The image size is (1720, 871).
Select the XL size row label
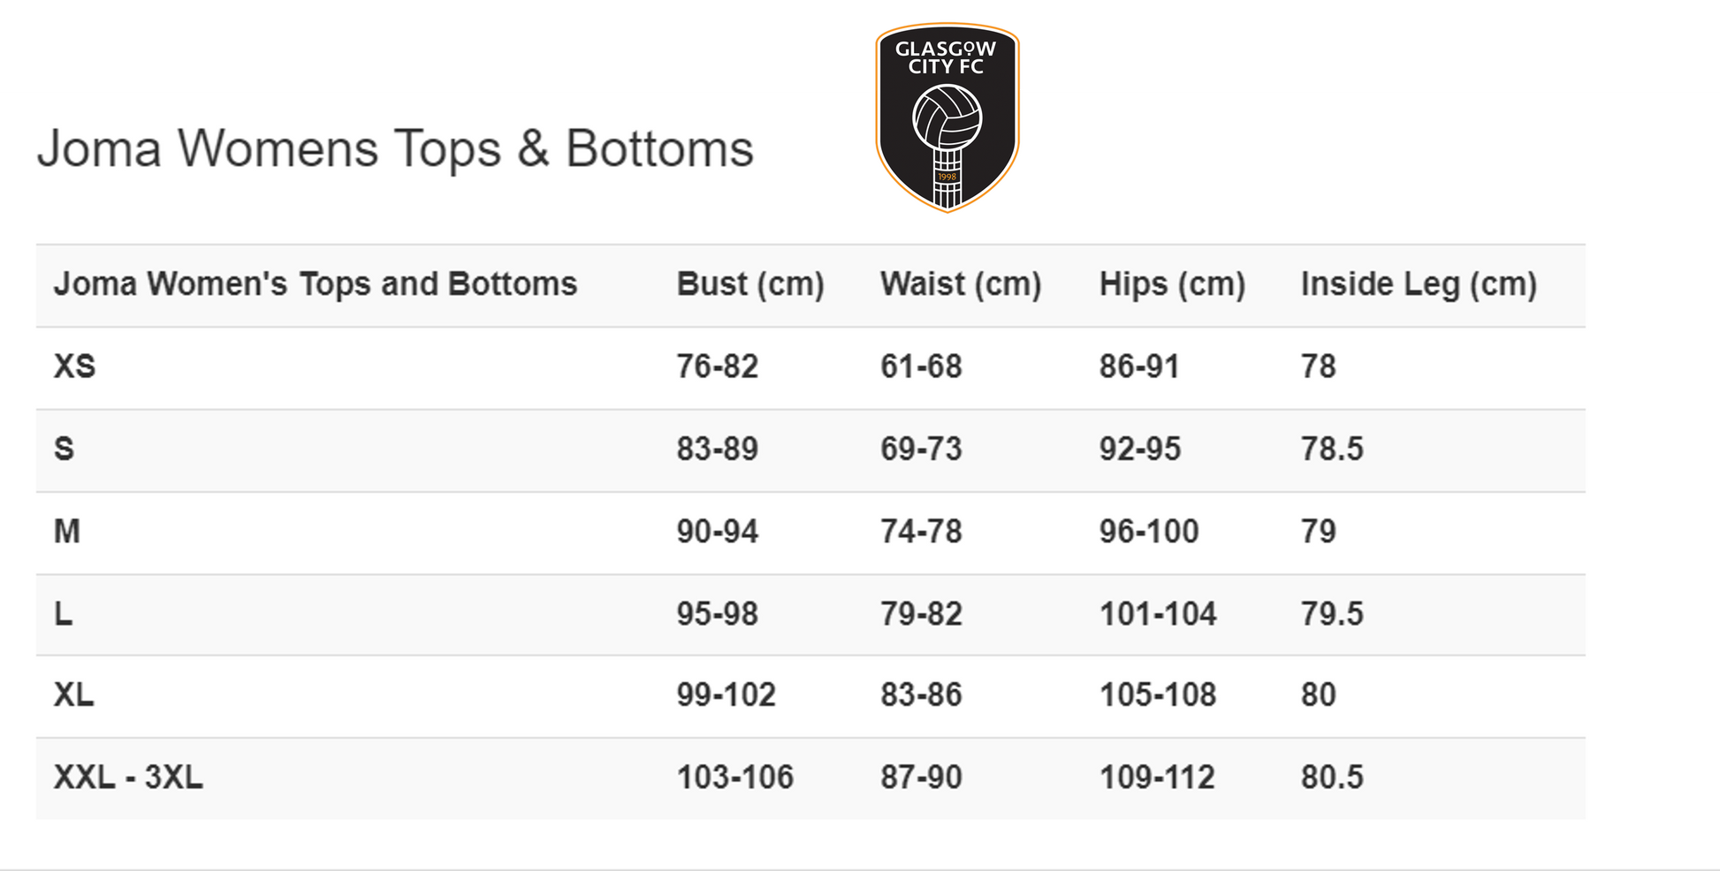tap(74, 695)
